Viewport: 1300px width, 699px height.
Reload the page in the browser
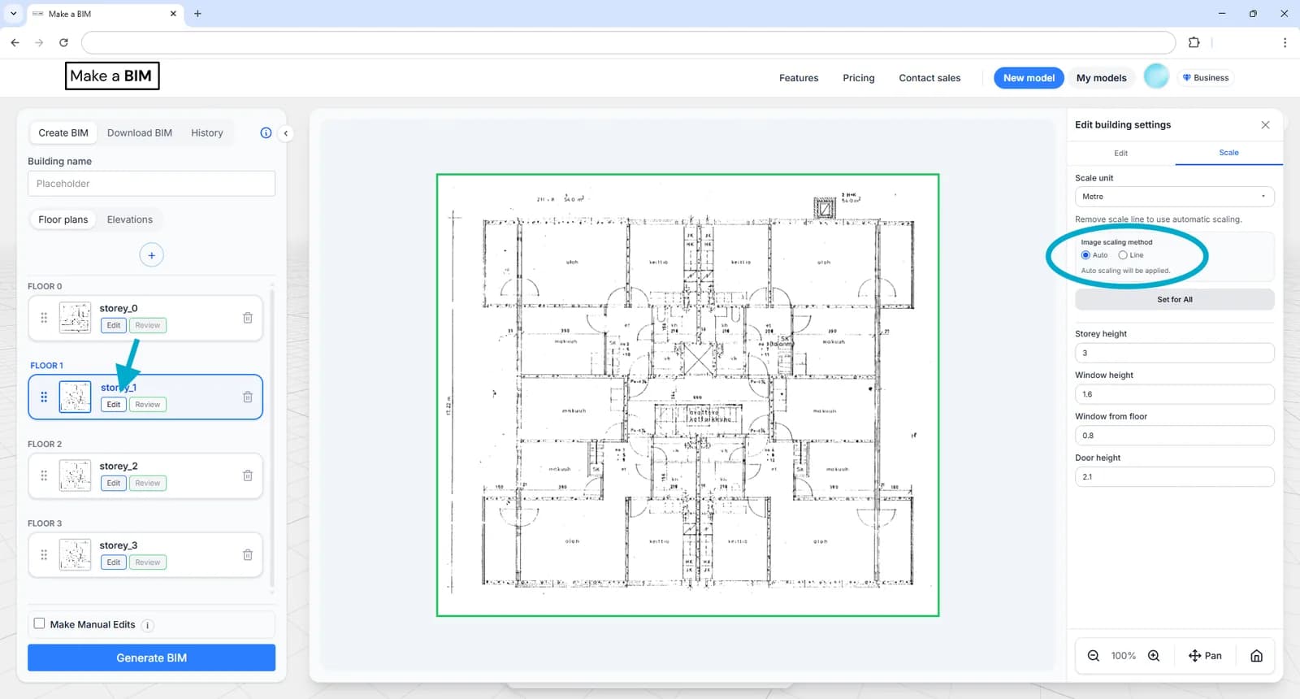(63, 42)
